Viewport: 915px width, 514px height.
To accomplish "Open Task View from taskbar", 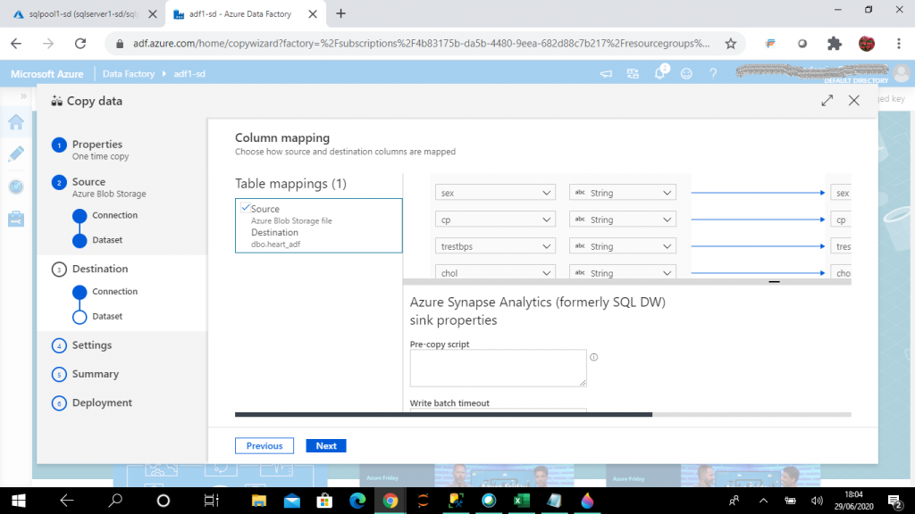I will coord(211,501).
